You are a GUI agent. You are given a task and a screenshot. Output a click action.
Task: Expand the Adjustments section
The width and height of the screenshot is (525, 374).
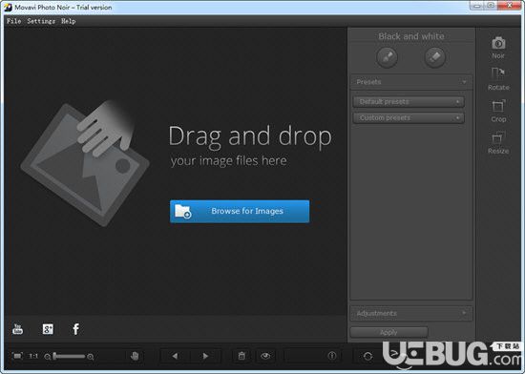point(411,314)
